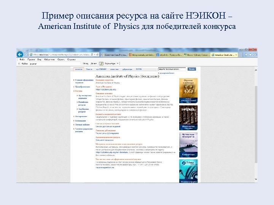274x205 pixels.
Task: Open the Избранное menu
Action: coord(49,60)
